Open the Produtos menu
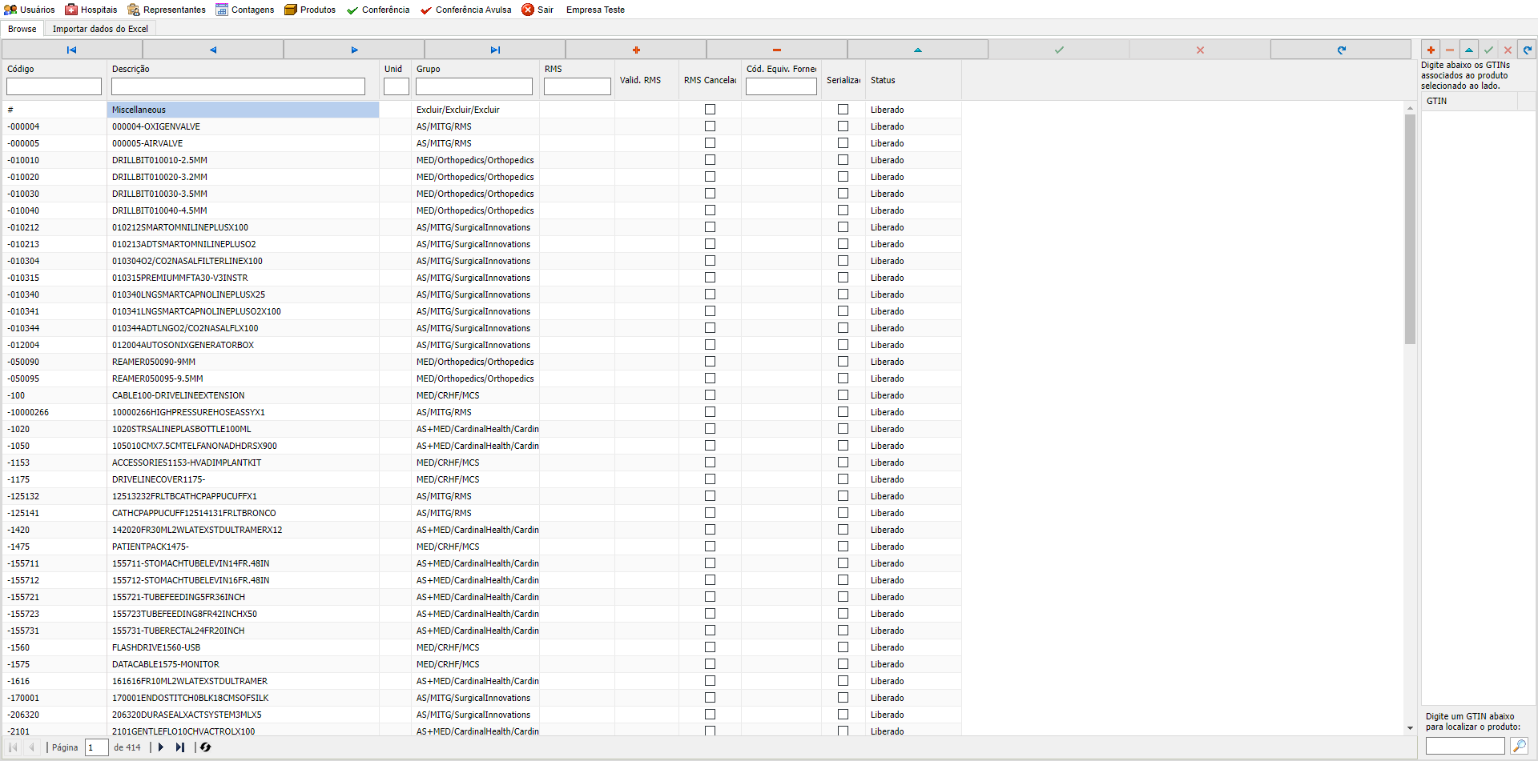Screen dimensions: 1538x761 coord(310,10)
